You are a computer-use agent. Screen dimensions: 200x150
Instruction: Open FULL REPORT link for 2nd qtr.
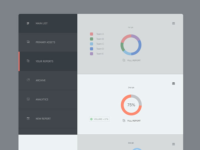(134, 121)
